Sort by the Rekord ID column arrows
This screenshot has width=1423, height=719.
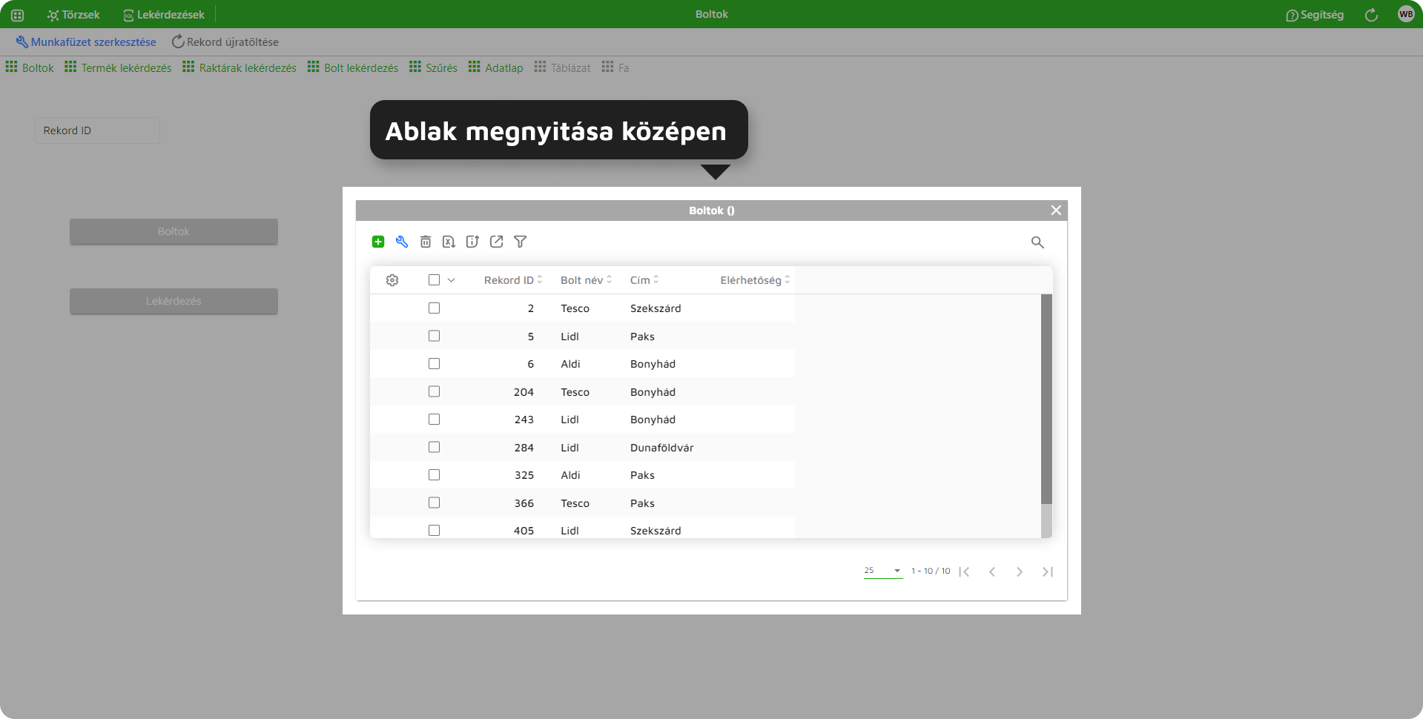[x=540, y=279]
